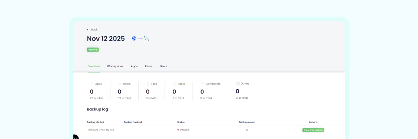Click the Others stat label
Image resolution: width=418 pixels, height=139 pixels.
click(245, 84)
